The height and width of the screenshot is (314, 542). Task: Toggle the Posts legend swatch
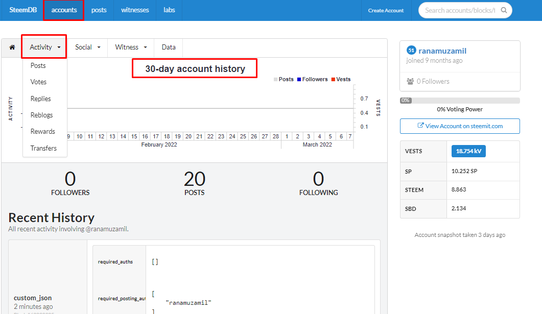tap(275, 80)
